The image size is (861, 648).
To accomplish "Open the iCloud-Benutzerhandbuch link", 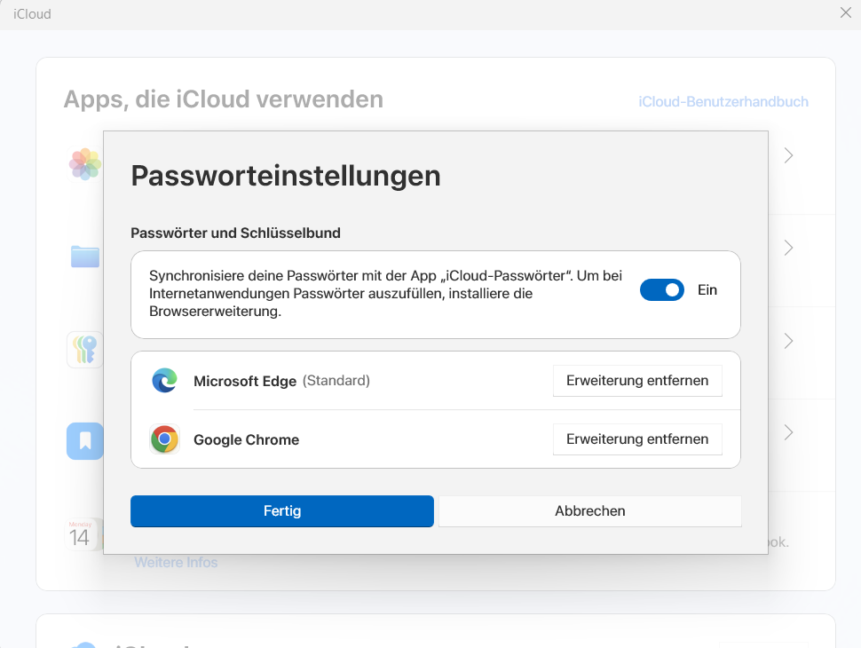I will 723,102.
